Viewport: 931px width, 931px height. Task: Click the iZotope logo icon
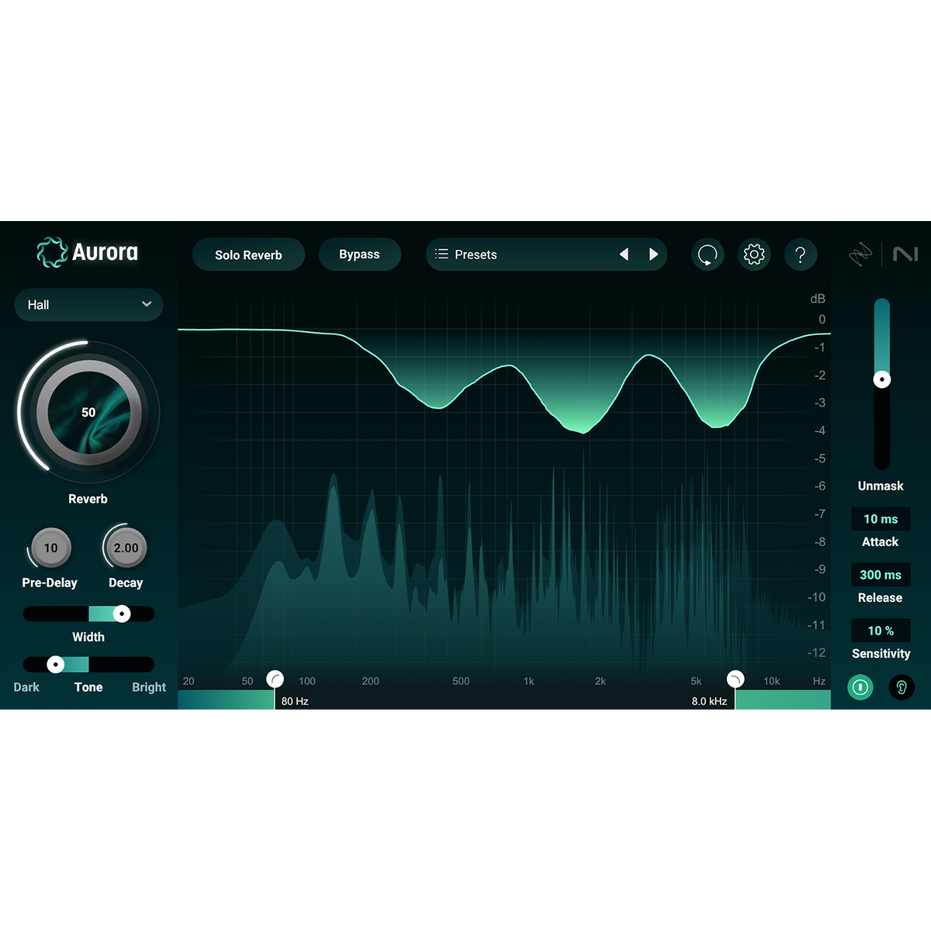[x=860, y=254]
